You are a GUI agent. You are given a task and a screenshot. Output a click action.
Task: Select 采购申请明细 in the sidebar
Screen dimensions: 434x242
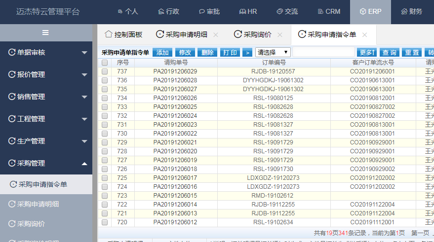[x=38, y=204]
